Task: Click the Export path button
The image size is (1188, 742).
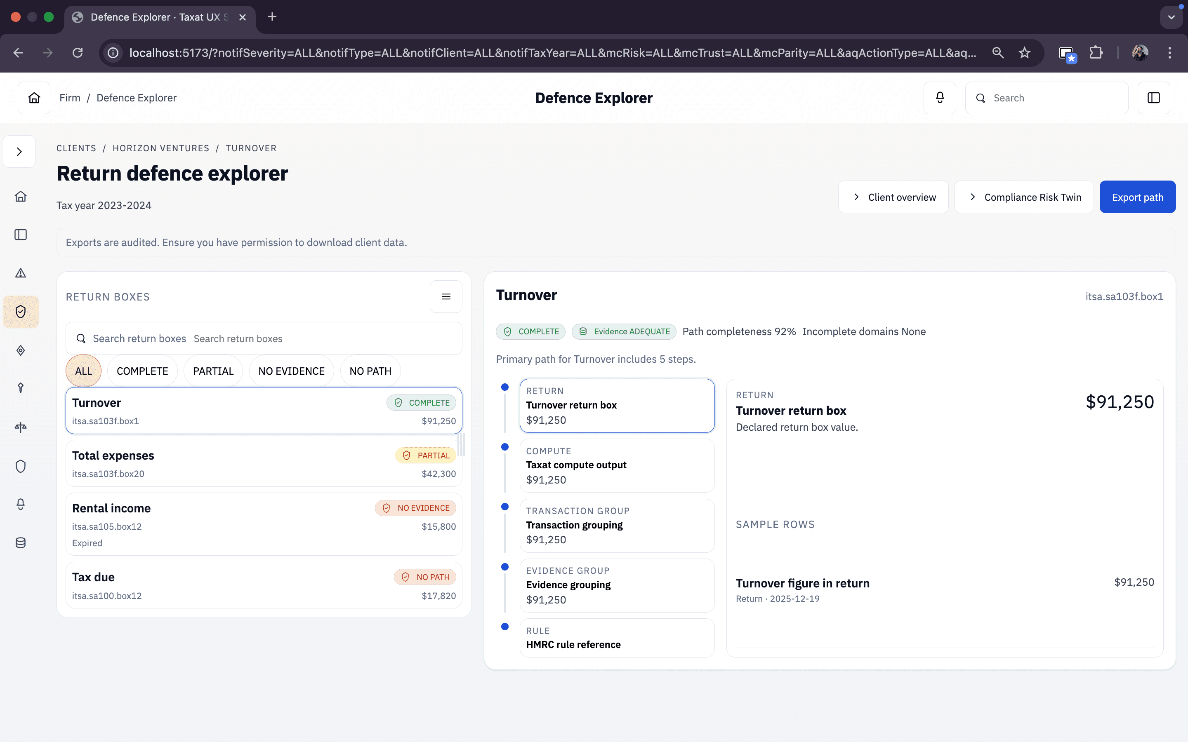Action: pos(1137,197)
